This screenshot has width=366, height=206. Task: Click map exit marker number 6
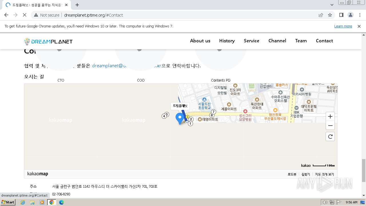click(x=212, y=115)
